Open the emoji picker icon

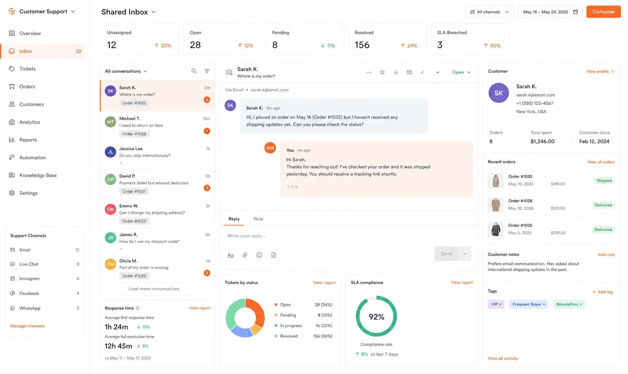click(259, 255)
